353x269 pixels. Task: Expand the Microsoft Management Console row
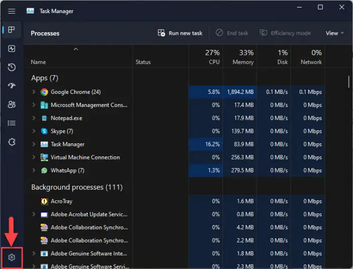34,105
